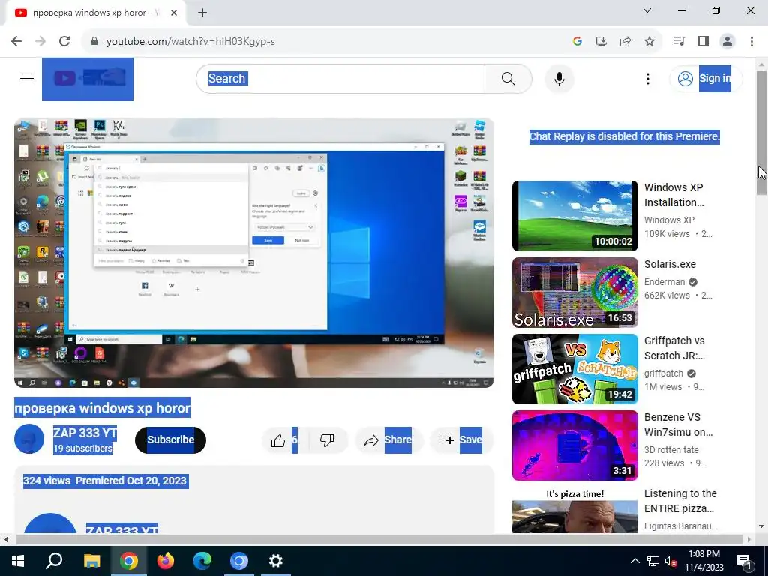
Task: Open Solaris.exe video thumbnail
Action: click(575, 292)
